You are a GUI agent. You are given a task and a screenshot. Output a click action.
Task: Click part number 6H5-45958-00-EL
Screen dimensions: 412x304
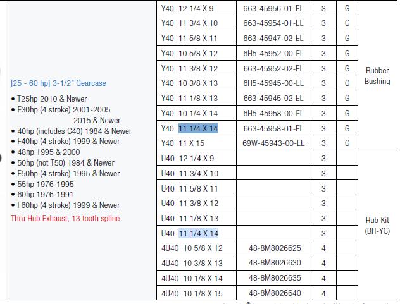pyautogui.click(x=273, y=114)
